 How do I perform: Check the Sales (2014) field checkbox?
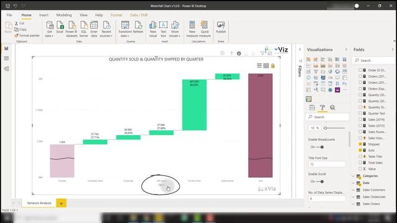[360, 120]
